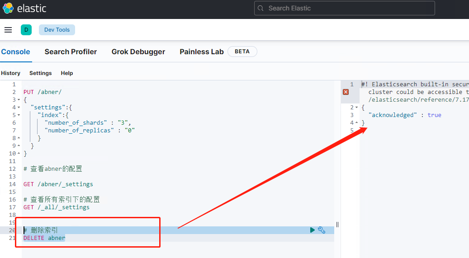The width and height of the screenshot is (469, 258).
Task: Click the PUT /abner/ request line
Action: pos(43,92)
